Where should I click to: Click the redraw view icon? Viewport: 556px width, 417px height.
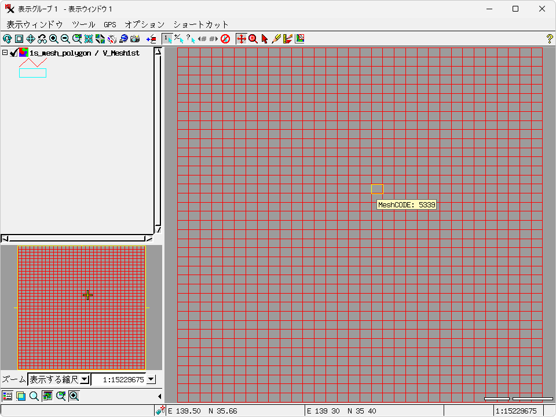(8, 39)
